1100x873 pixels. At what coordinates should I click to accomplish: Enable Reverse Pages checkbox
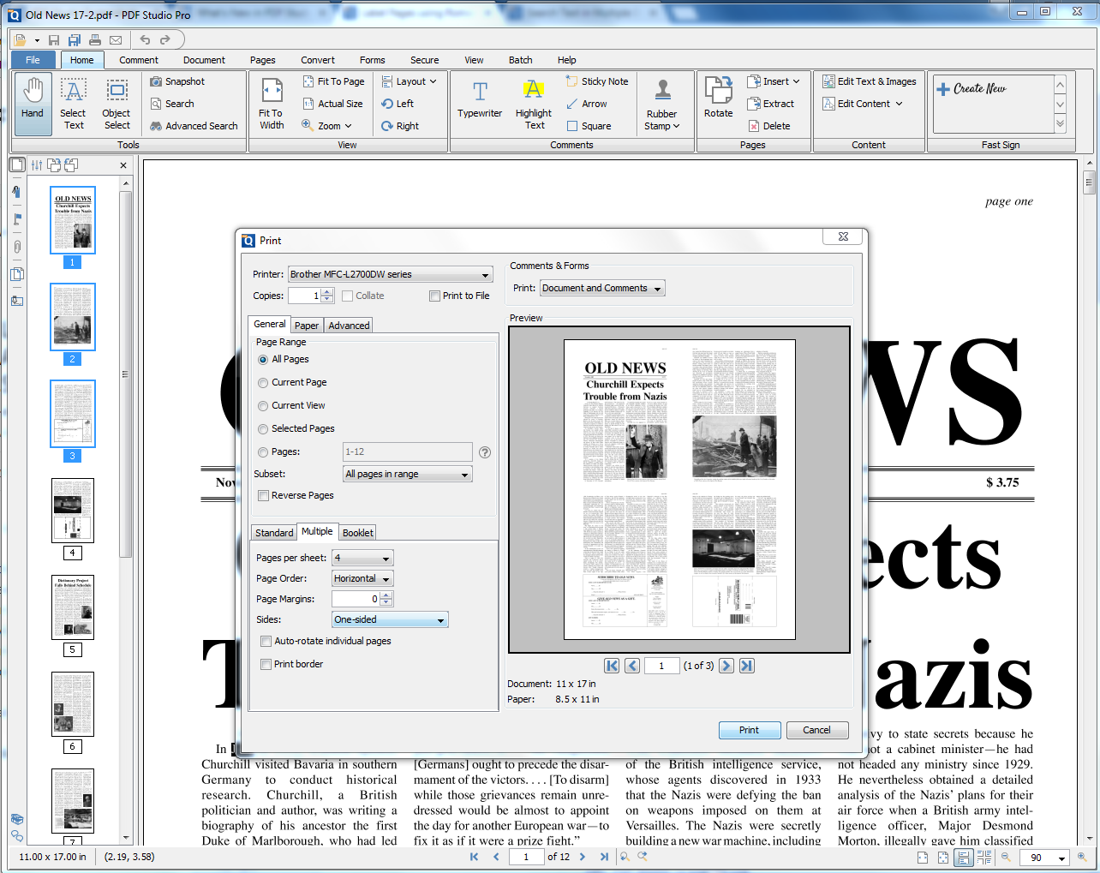[x=264, y=495]
